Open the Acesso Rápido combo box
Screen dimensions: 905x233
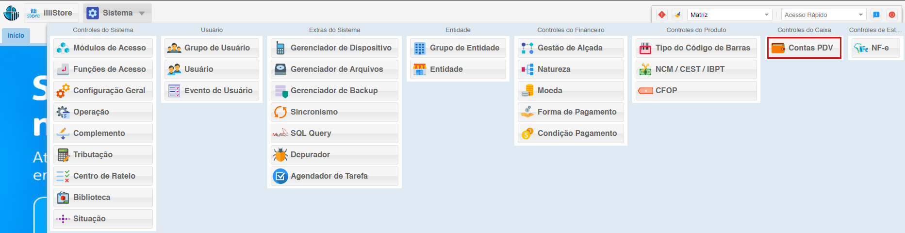coord(823,15)
